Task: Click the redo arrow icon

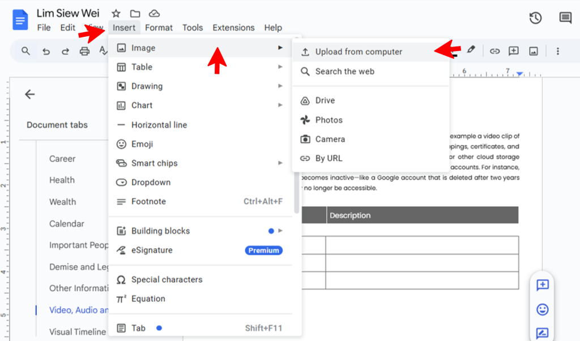Action: click(x=65, y=52)
